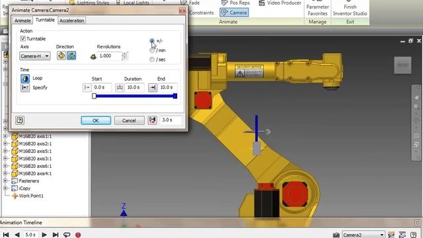Select Work Point1 in browser tree

coord(31,196)
